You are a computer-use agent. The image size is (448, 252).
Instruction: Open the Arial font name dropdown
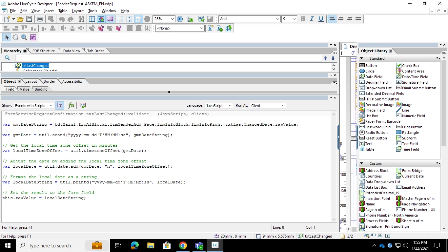point(278,19)
